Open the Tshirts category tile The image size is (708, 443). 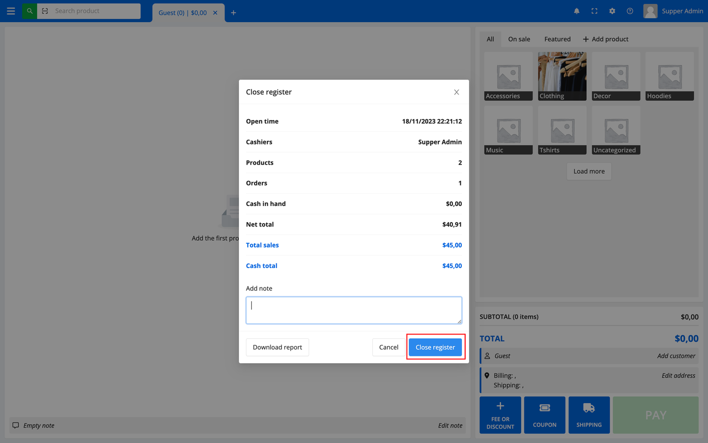pos(562,130)
